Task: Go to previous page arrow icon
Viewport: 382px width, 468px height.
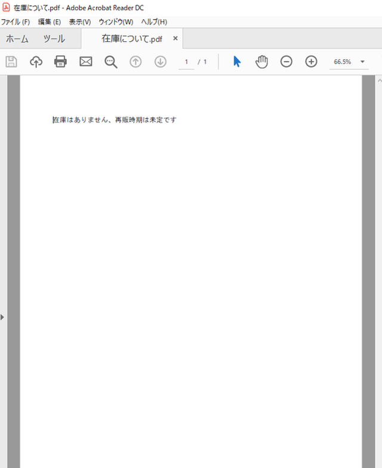Action: coord(135,62)
